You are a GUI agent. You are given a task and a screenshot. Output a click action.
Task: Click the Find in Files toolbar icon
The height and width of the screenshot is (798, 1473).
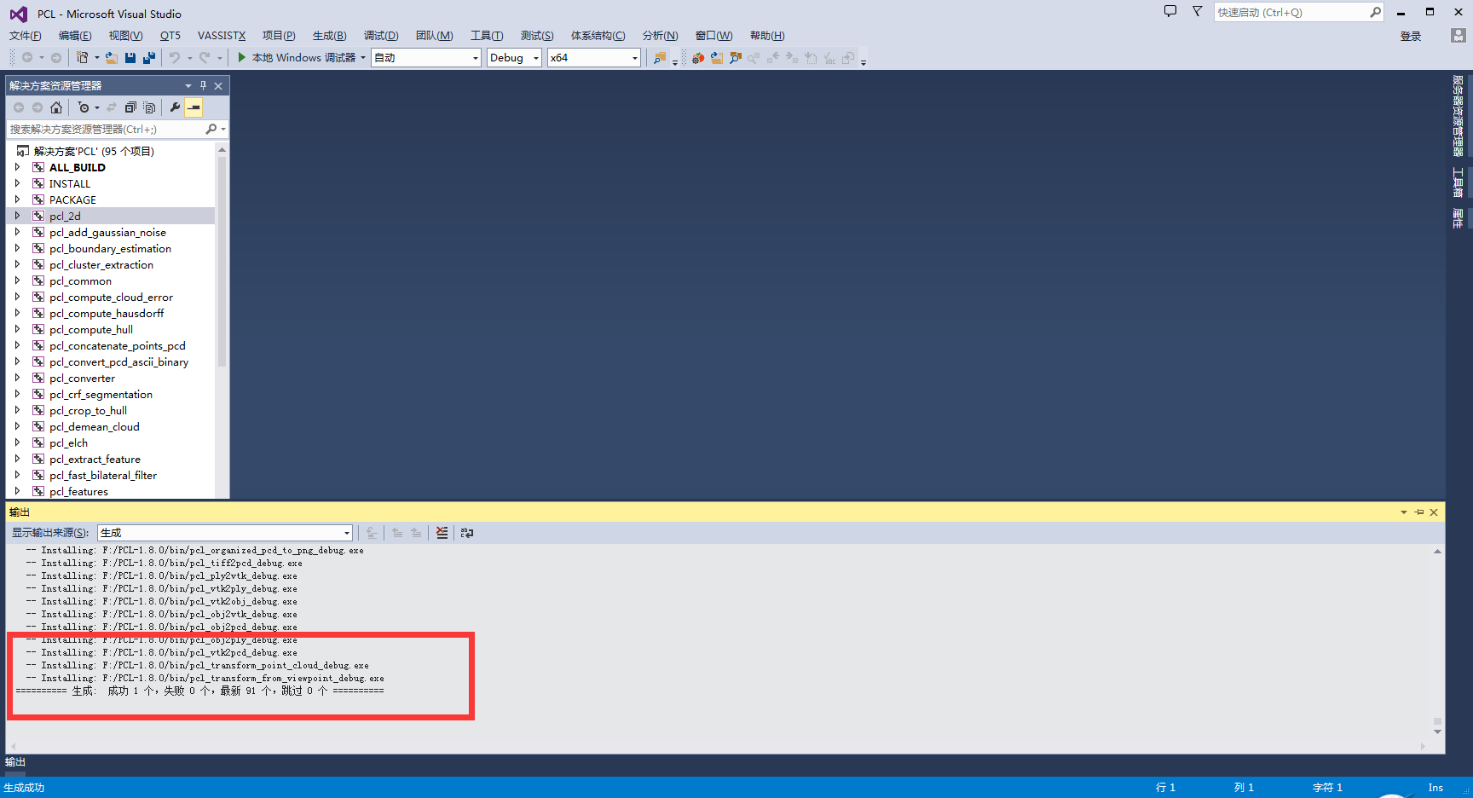[660, 58]
